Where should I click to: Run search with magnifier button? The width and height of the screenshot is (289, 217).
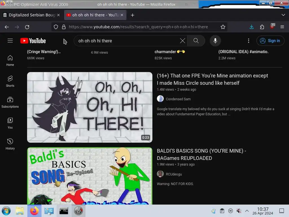(x=196, y=41)
